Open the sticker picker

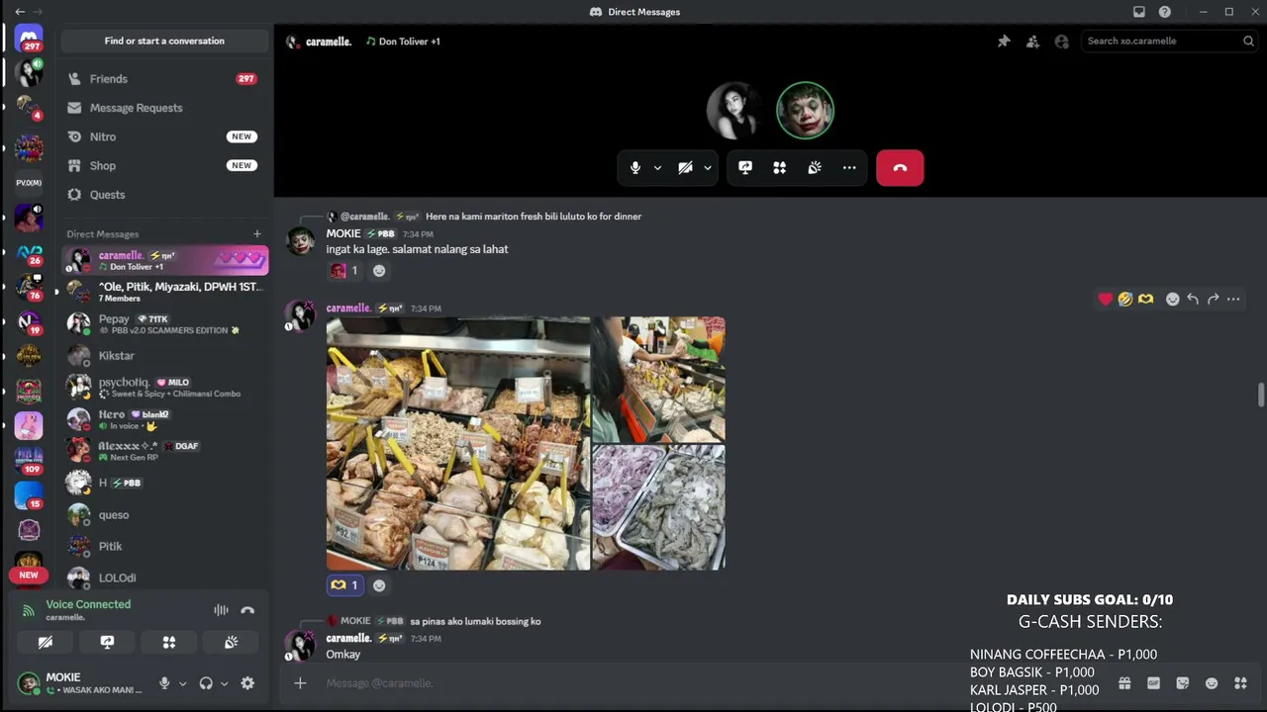(x=1182, y=683)
